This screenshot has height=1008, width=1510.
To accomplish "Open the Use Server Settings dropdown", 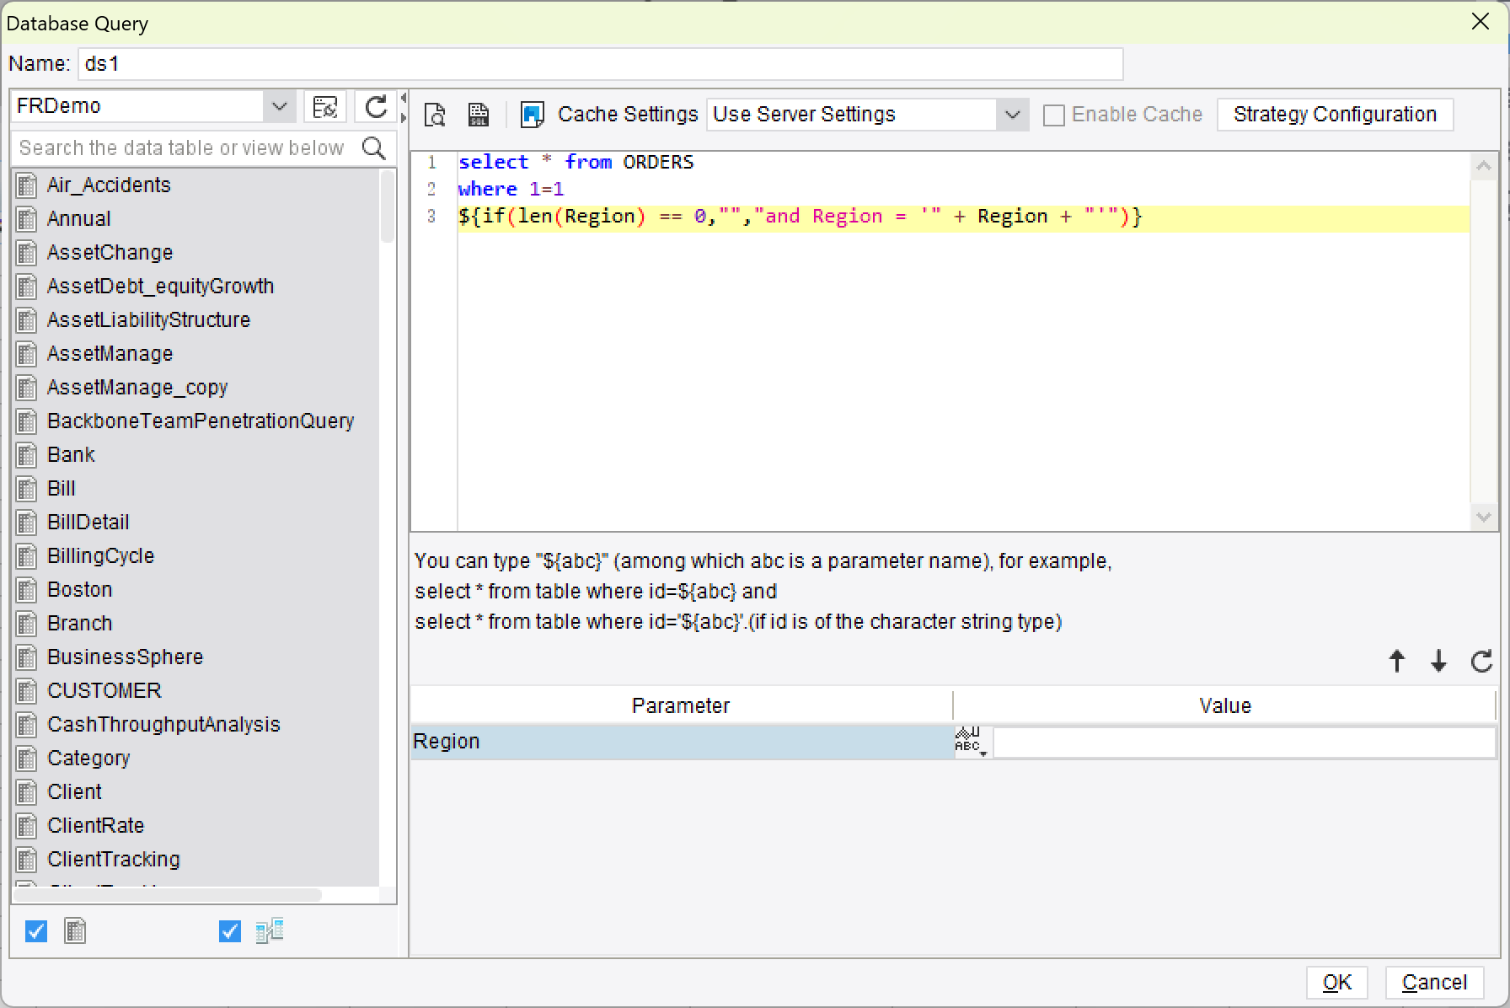I will pos(1013,114).
